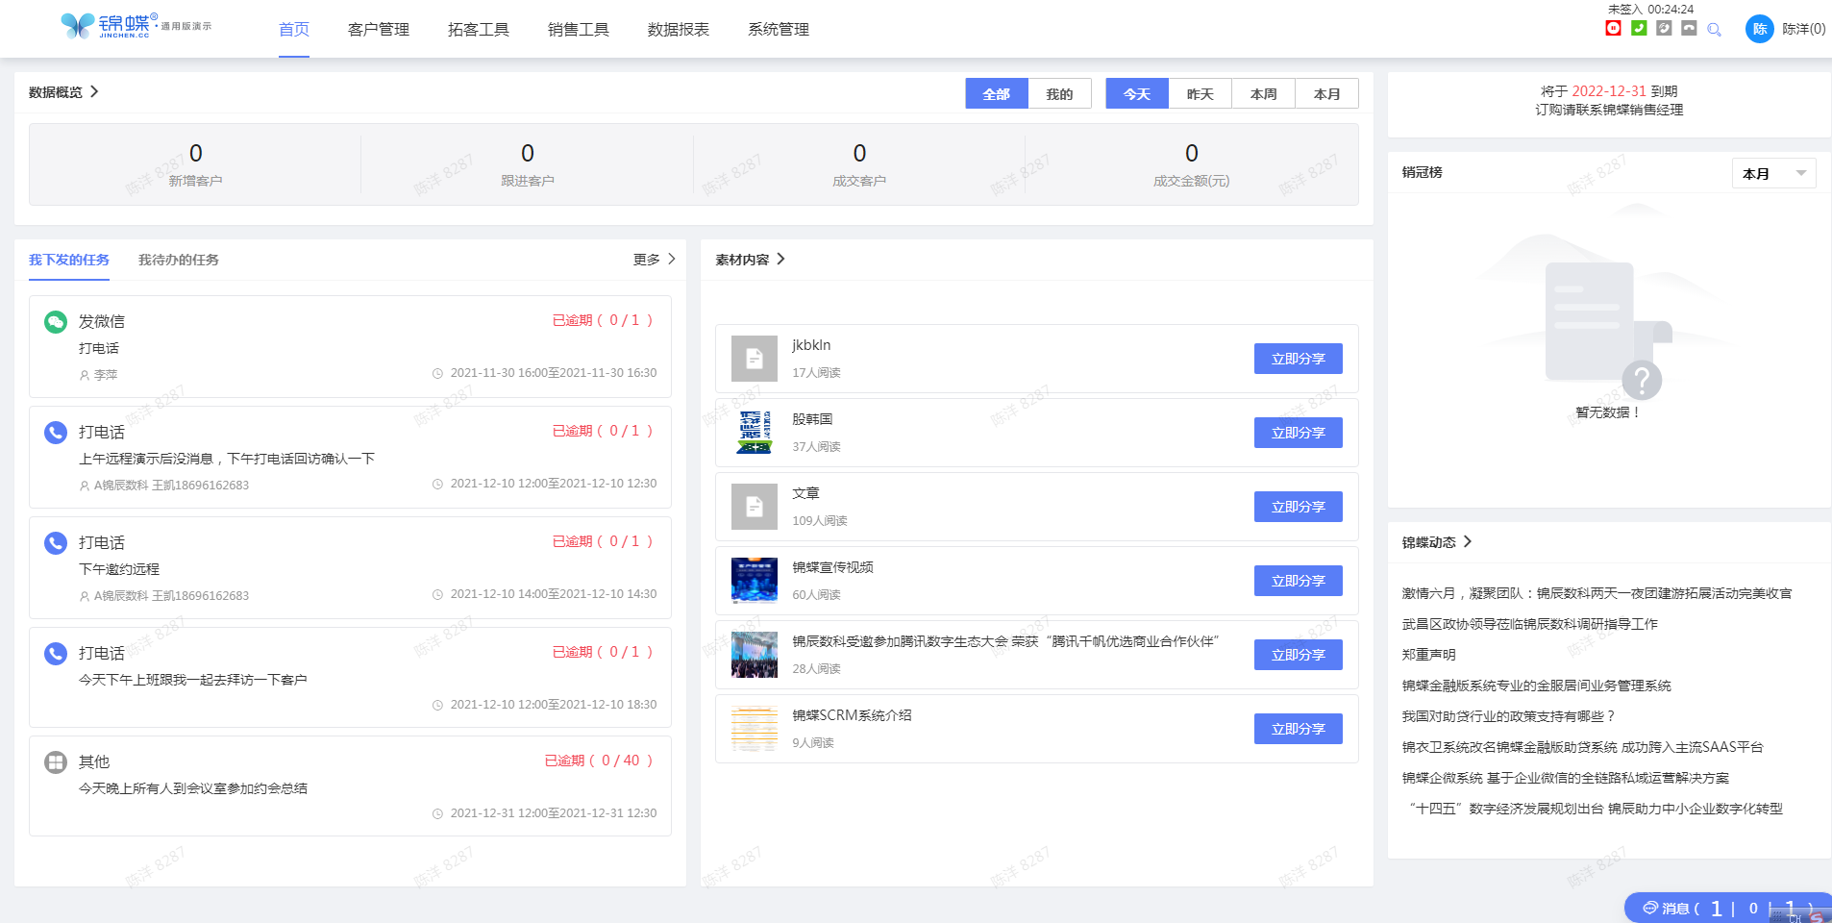Click the grid icon of 其他 task
The width and height of the screenshot is (1832, 923).
point(56,762)
